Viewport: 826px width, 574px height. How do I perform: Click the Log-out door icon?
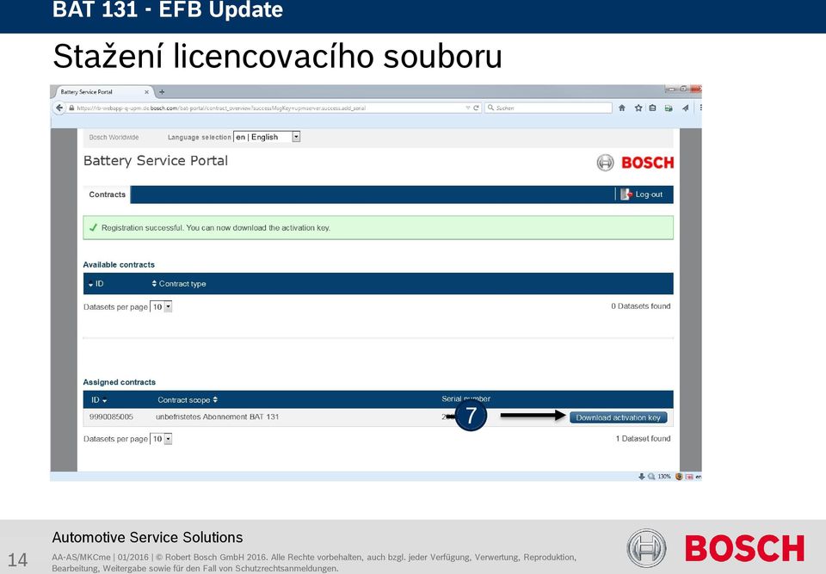point(626,194)
